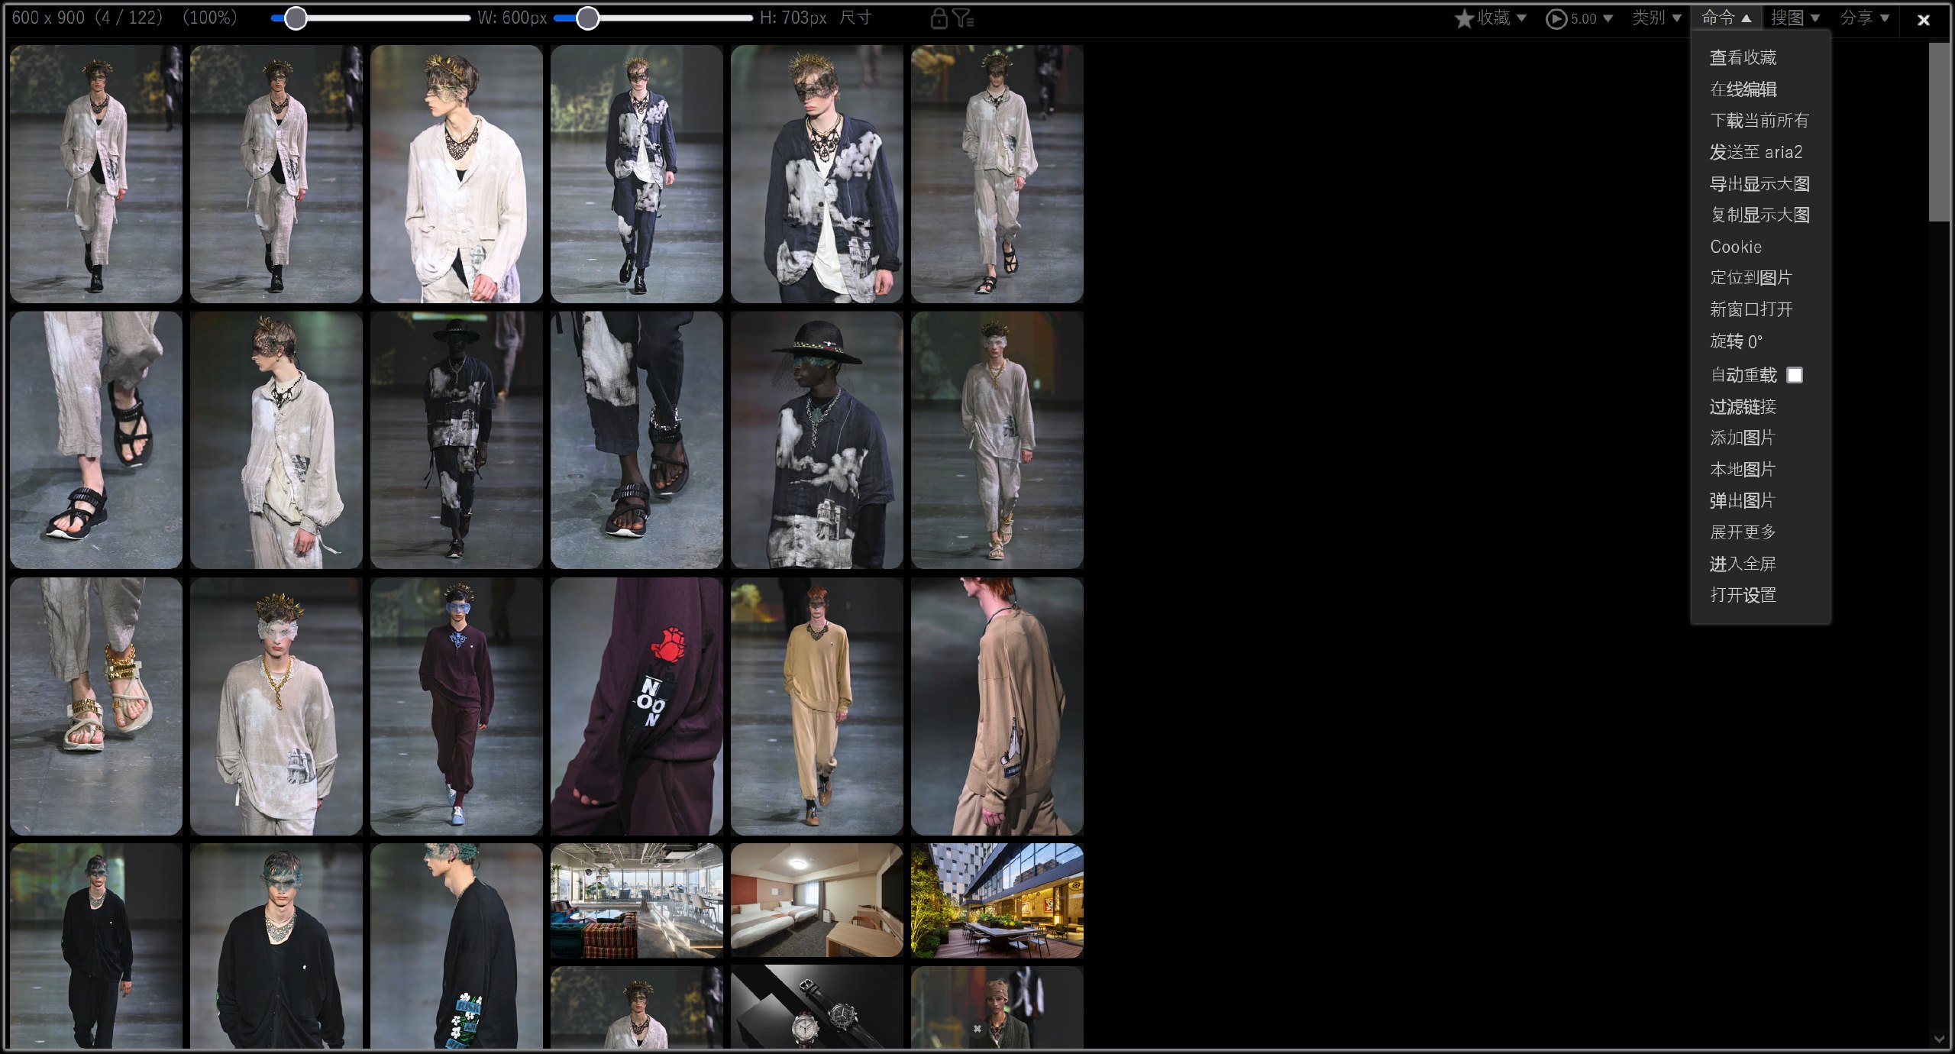The image size is (1955, 1054).
Task: Select 定位到图片 menu entry
Action: pos(1750,278)
